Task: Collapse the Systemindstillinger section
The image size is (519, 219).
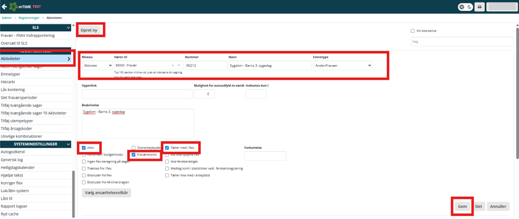Action: coord(69,144)
